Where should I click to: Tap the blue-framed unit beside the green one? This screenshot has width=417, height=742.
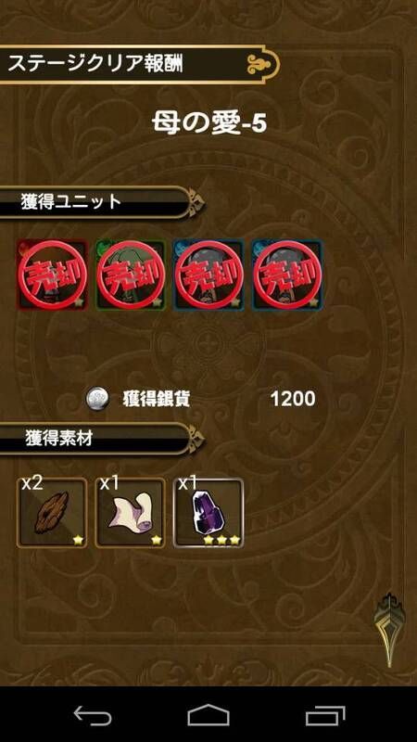pos(209,275)
